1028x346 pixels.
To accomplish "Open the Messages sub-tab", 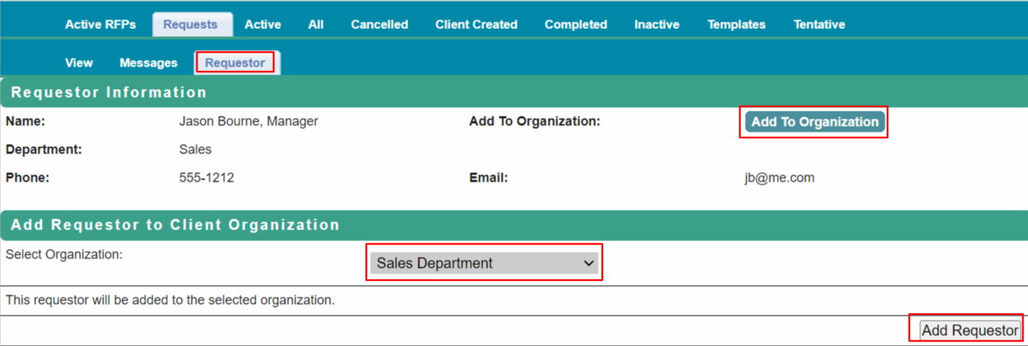I will click(148, 63).
